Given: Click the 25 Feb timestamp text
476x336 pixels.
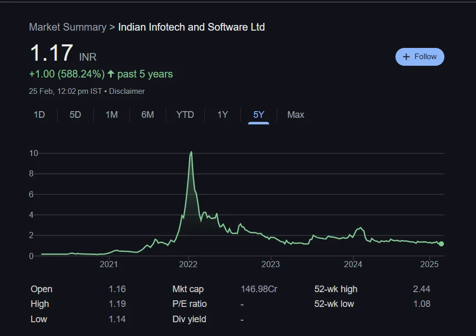Looking at the screenshot, I should [x=65, y=91].
